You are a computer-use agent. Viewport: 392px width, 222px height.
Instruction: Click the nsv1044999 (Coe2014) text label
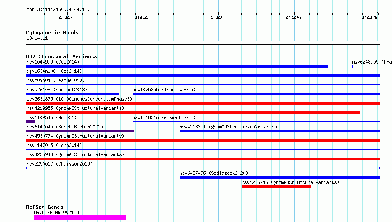pyautogui.click(x=53, y=62)
